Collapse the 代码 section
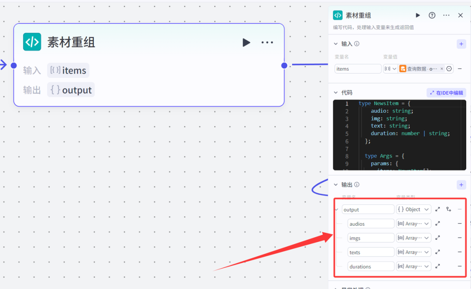 click(336, 93)
